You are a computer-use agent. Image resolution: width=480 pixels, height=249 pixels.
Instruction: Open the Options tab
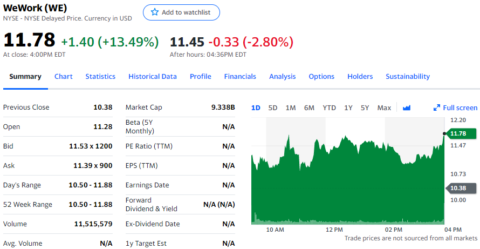pos(321,76)
